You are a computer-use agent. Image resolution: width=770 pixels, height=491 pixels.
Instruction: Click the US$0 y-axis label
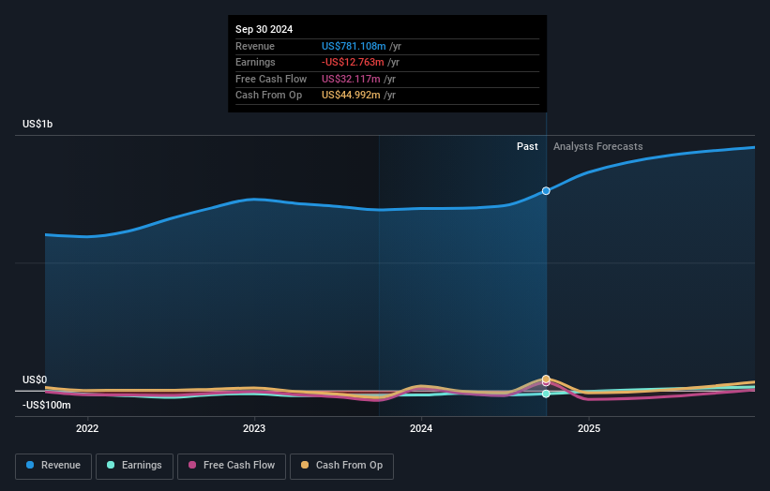pyautogui.click(x=35, y=380)
